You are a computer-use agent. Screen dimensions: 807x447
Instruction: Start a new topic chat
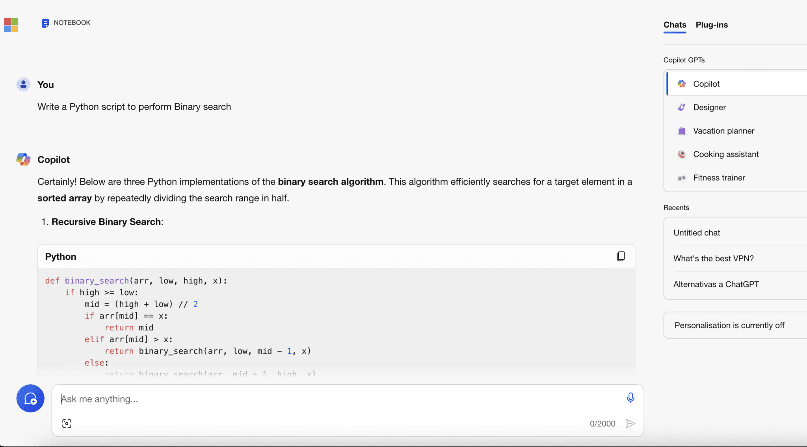click(30, 399)
